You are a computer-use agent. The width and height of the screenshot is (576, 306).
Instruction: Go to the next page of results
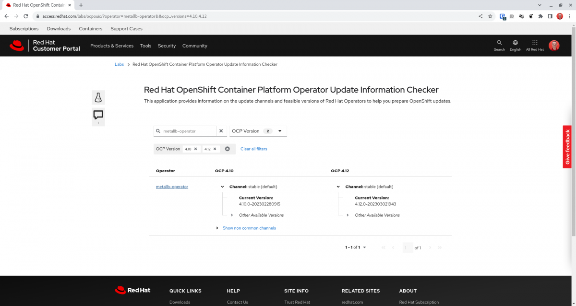(x=430, y=247)
